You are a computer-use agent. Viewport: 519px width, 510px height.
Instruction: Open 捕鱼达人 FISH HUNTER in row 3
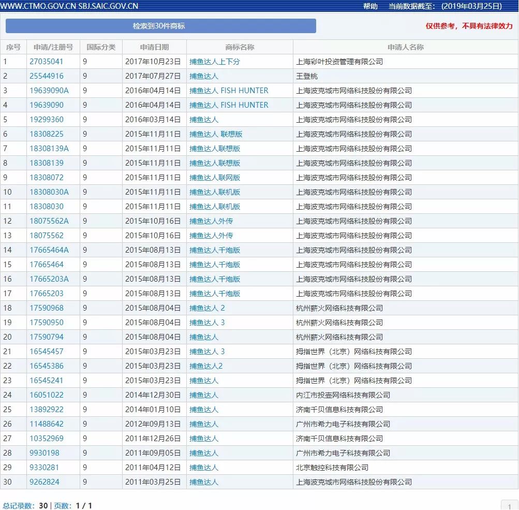coord(229,91)
